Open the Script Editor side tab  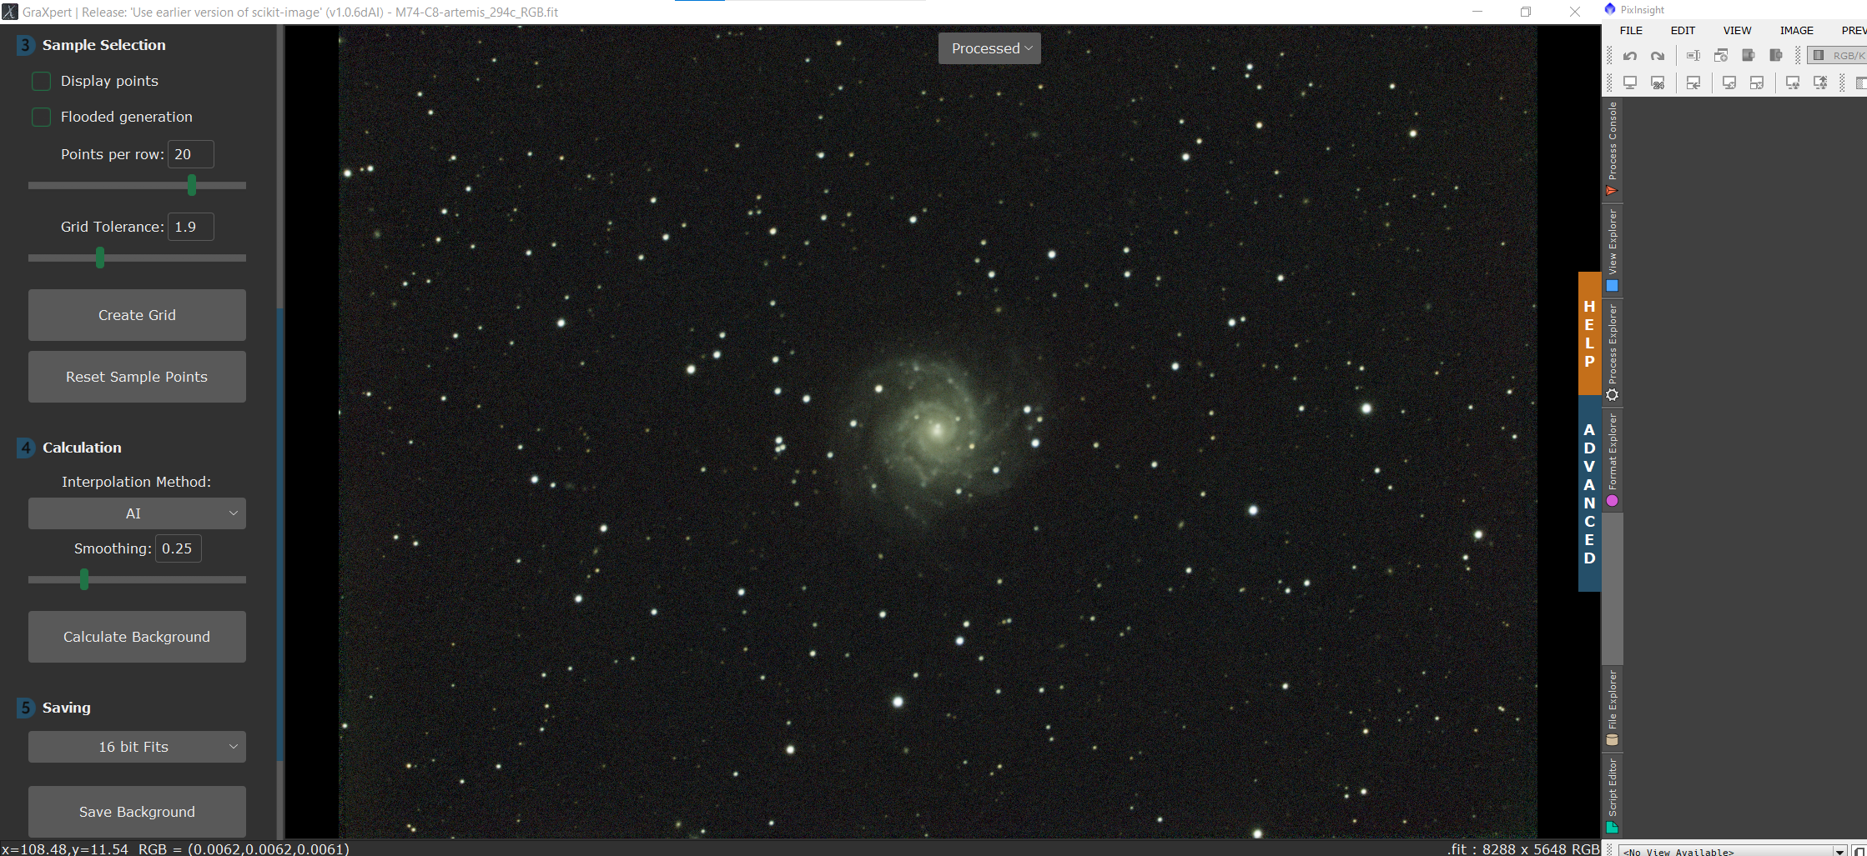[x=1613, y=795]
